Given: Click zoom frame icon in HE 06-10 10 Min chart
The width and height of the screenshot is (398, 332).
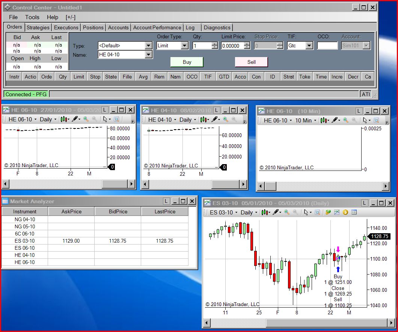Looking at the screenshot, I should [x=376, y=120].
